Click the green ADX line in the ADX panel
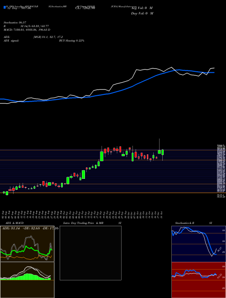The width and height of the screenshot is (226, 298). 27,247
